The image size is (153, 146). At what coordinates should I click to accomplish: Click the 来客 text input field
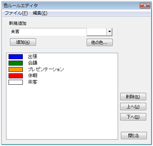tap(48, 32)
